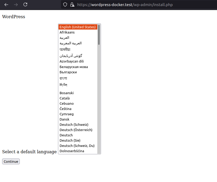The width and height of the screenshot is (217, 182).
Task: Pick Dansk as default language
Action: coord(78,119)
